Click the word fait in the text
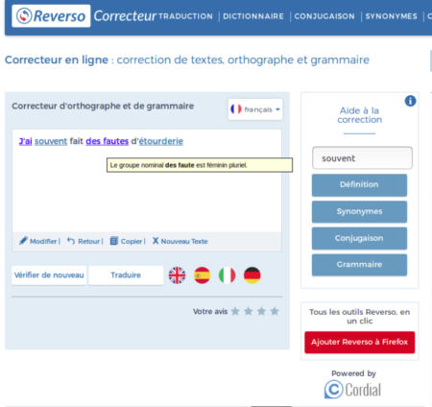This screenshot has width=432, height=407. [77, 141]
